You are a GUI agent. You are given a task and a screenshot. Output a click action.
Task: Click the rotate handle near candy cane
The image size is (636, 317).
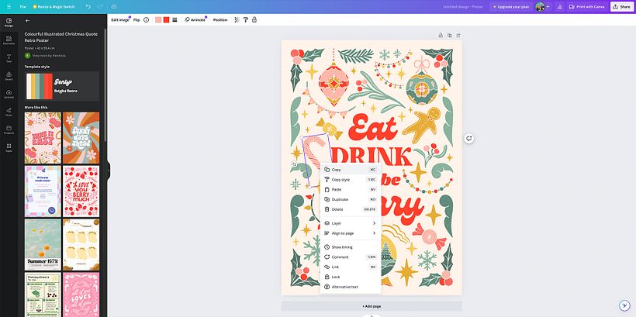pos(295,164)
